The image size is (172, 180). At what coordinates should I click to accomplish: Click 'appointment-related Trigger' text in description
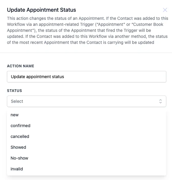tap(66, 24)
